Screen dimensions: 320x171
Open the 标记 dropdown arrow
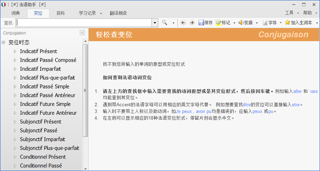point(234,23)
